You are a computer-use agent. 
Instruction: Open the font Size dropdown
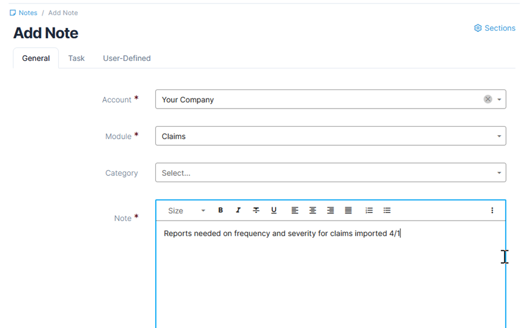[x=186, y=210]
